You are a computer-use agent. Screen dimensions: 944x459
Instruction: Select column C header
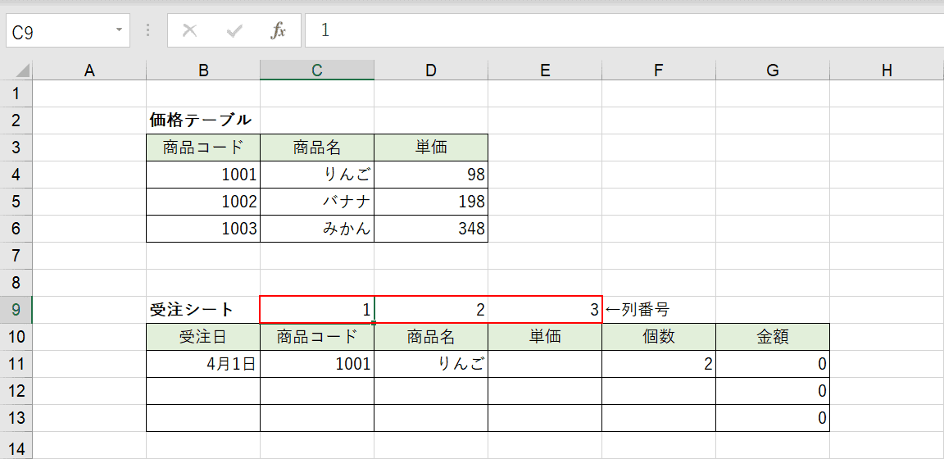click(x=317, y=71)
